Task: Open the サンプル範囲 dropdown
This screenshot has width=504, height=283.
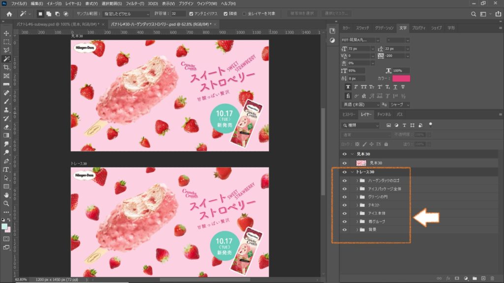Action: point(127,14)
